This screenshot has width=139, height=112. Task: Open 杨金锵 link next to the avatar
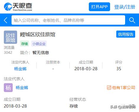(x=22, y=88)
